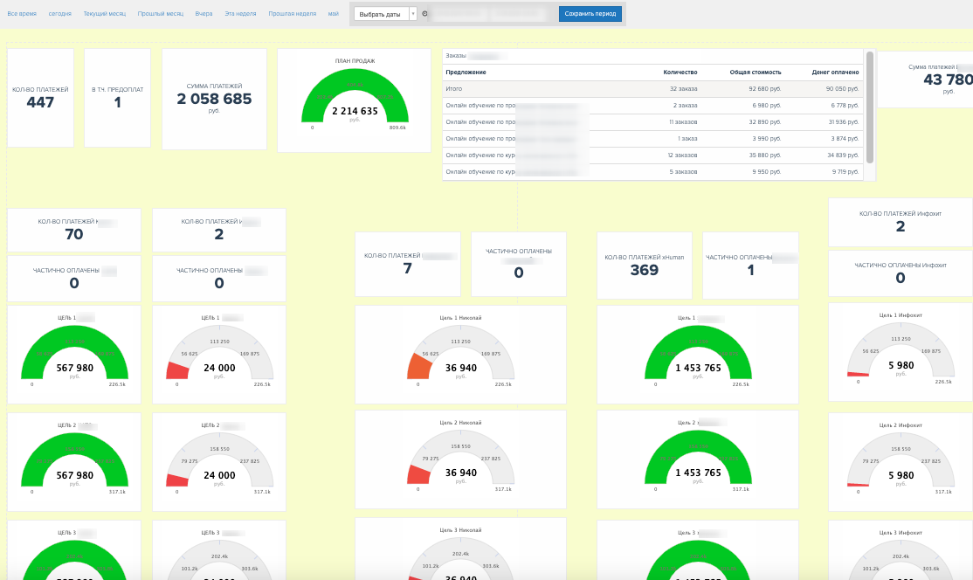Open the "Кол-во платежей" 447 widget
The height and width of the screenshot is (580, 973).
[x=40, y=98]
